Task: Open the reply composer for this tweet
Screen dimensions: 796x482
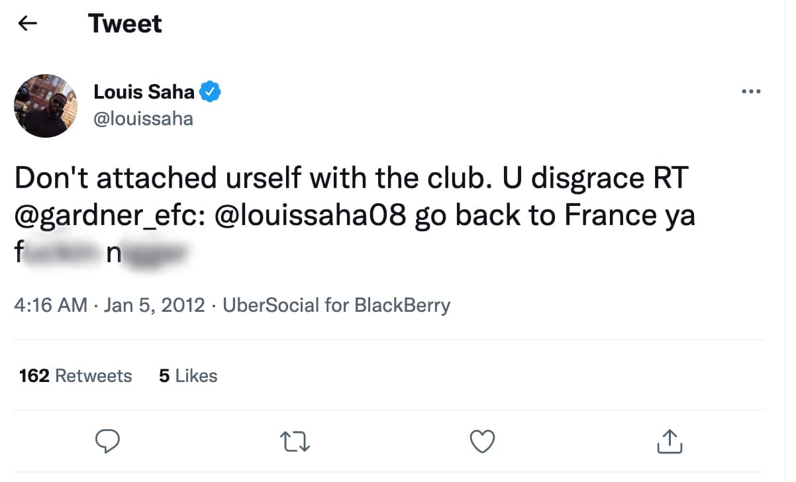Action: (x=108, y=441)
